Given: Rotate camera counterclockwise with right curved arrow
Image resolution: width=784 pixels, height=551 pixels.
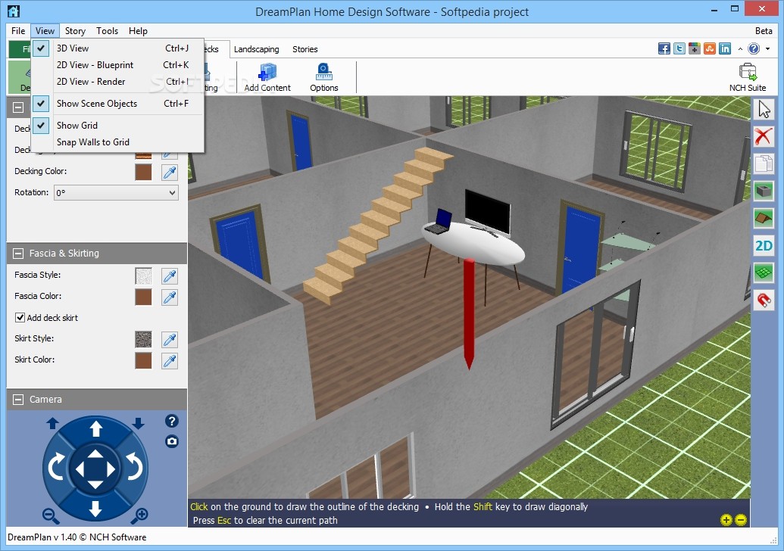Looking at the screenshot, I should 135,466.
